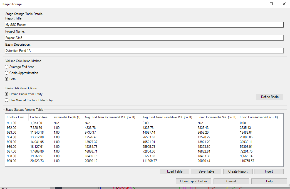Image resolution: width=290 pixels, height=189 pixels.
Task: Open Help for Stage Storage
Action: pyautogui.click(x=269, y=181)
